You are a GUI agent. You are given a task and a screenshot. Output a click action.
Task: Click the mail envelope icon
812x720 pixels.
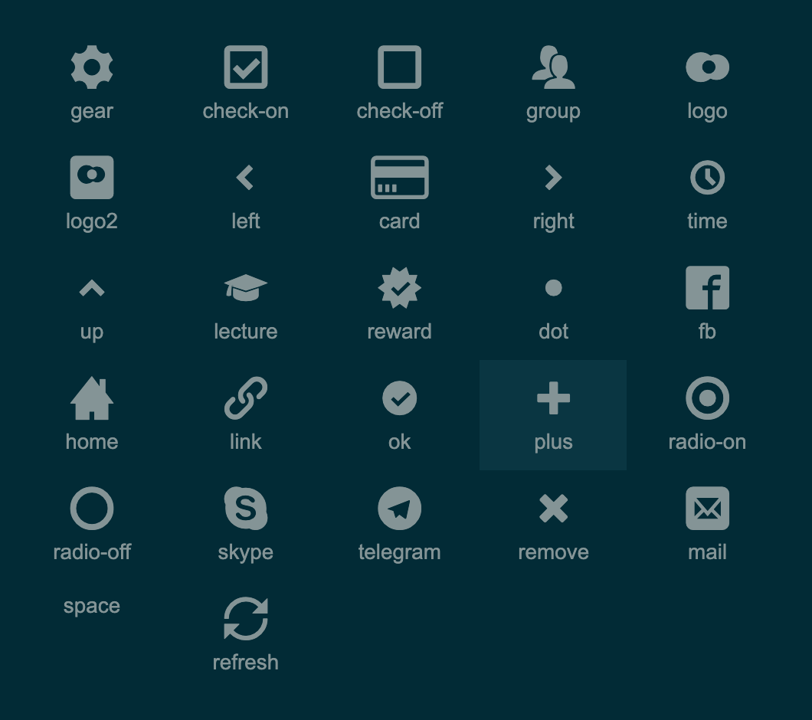click(707, 509)
